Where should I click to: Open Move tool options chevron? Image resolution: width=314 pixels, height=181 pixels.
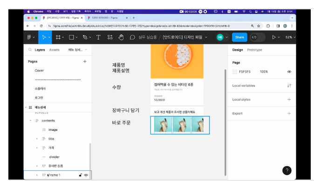pyautogui.click(x=49, y=37)
